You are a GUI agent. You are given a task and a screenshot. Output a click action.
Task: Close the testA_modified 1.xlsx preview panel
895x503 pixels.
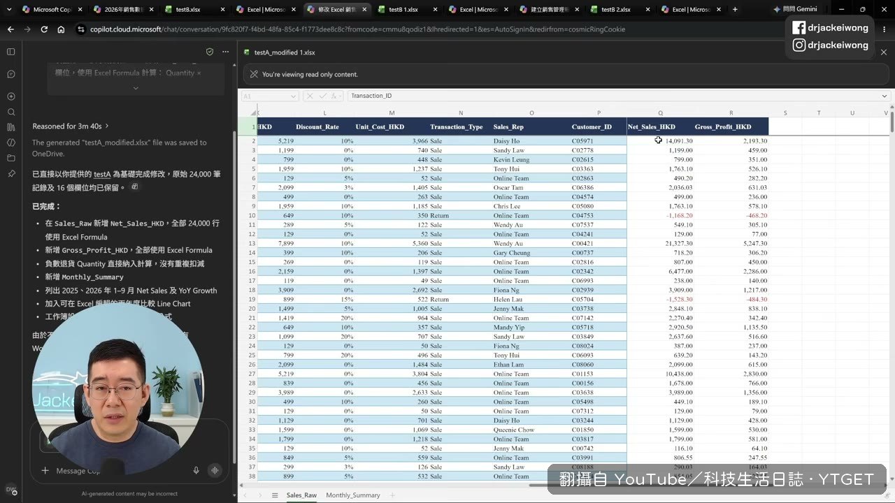coord(884,52)
